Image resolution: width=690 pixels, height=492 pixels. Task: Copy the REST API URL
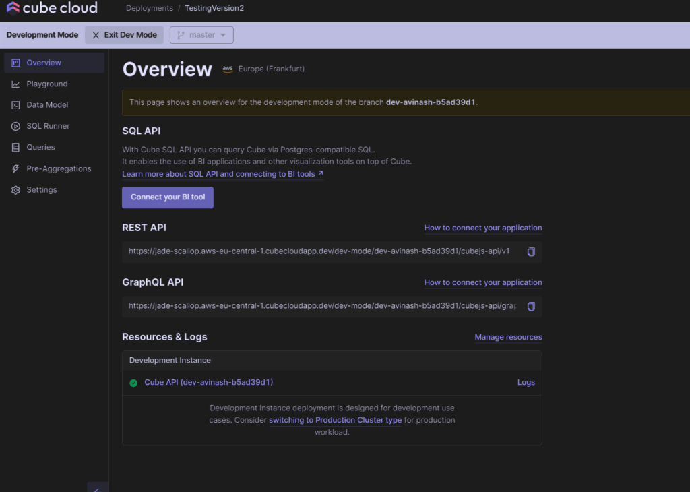click(531, 251)
